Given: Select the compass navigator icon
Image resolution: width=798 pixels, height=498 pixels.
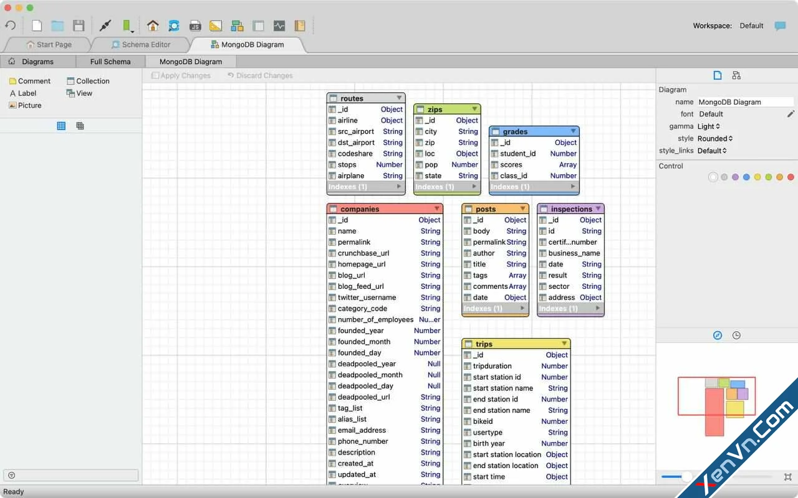Looking at the screenshot, I should 718,336.
